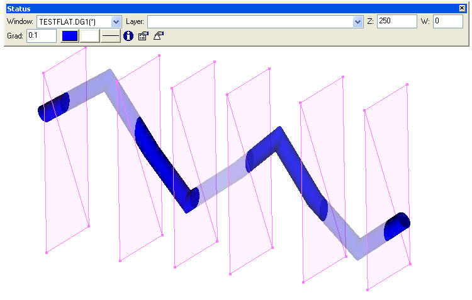Open the line style selector
This screenshot has height=300, width=472.
(111, 36)
